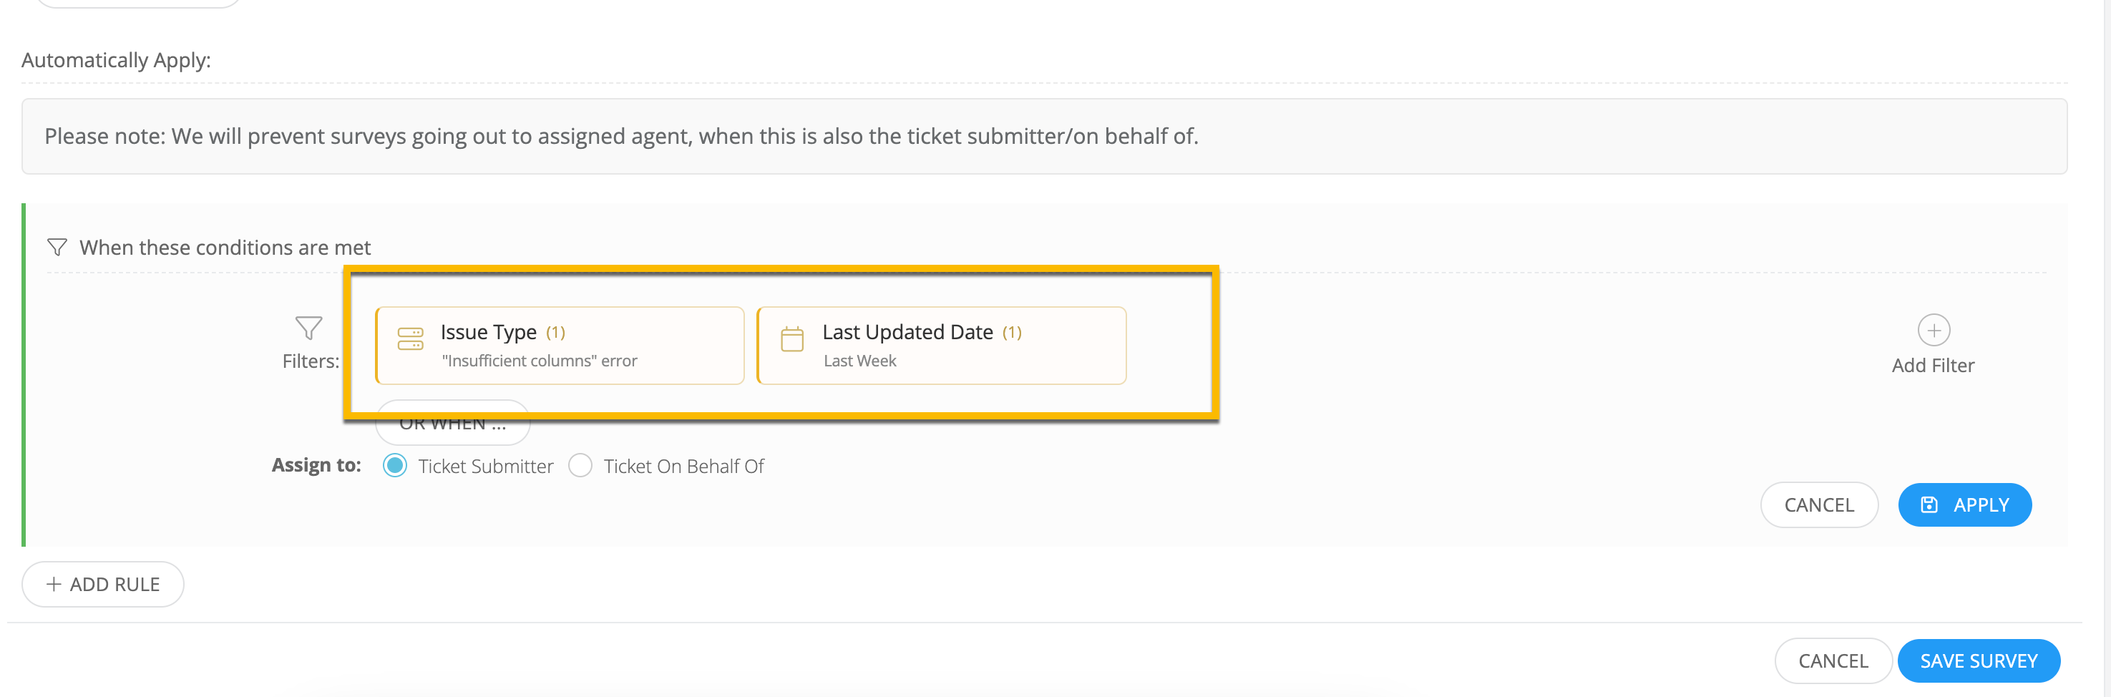This screenshot has width=2111, height=697.
Task: Click the Issue Type server icon
Action: 410,338
